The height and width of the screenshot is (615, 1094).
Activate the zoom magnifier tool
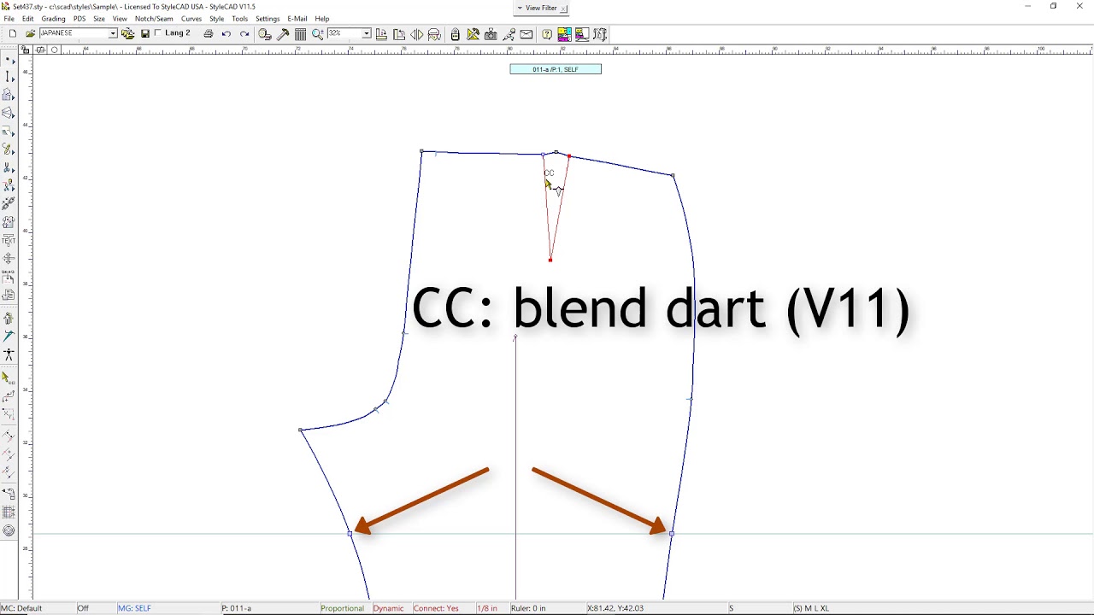[318, 34]
